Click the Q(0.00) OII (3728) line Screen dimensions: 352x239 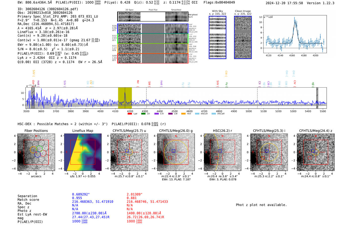click(60, 62)
